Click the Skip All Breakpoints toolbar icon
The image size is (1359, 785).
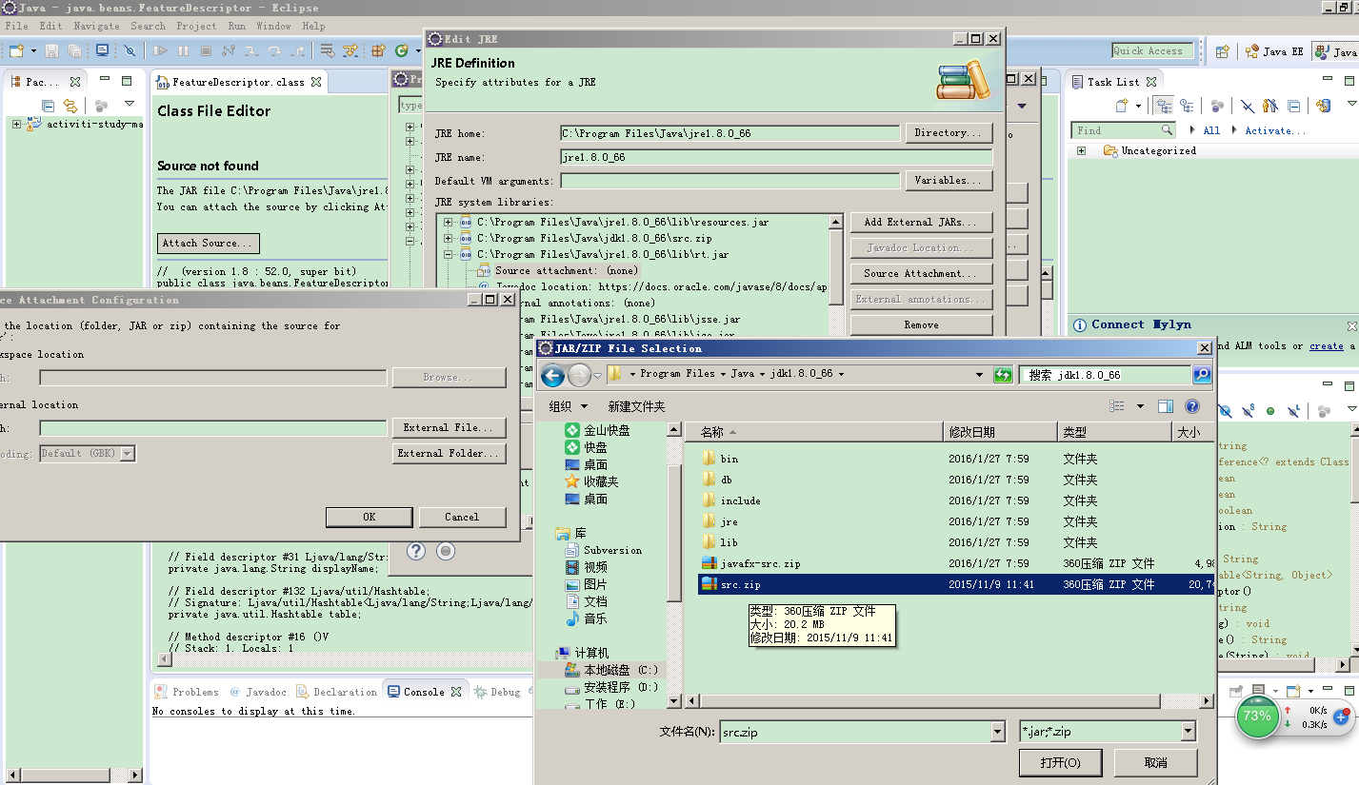(130, 50)
